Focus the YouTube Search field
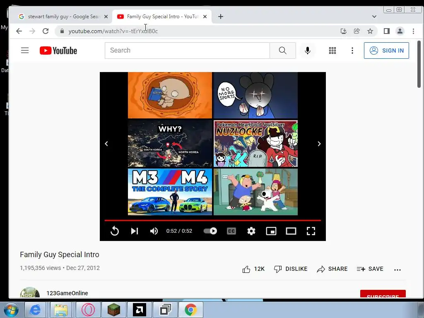This screenshot has height=318, width=424. [x=187, y=50]
